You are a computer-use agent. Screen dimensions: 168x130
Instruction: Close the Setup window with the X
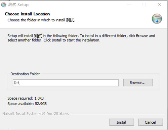tap(160, 5)
